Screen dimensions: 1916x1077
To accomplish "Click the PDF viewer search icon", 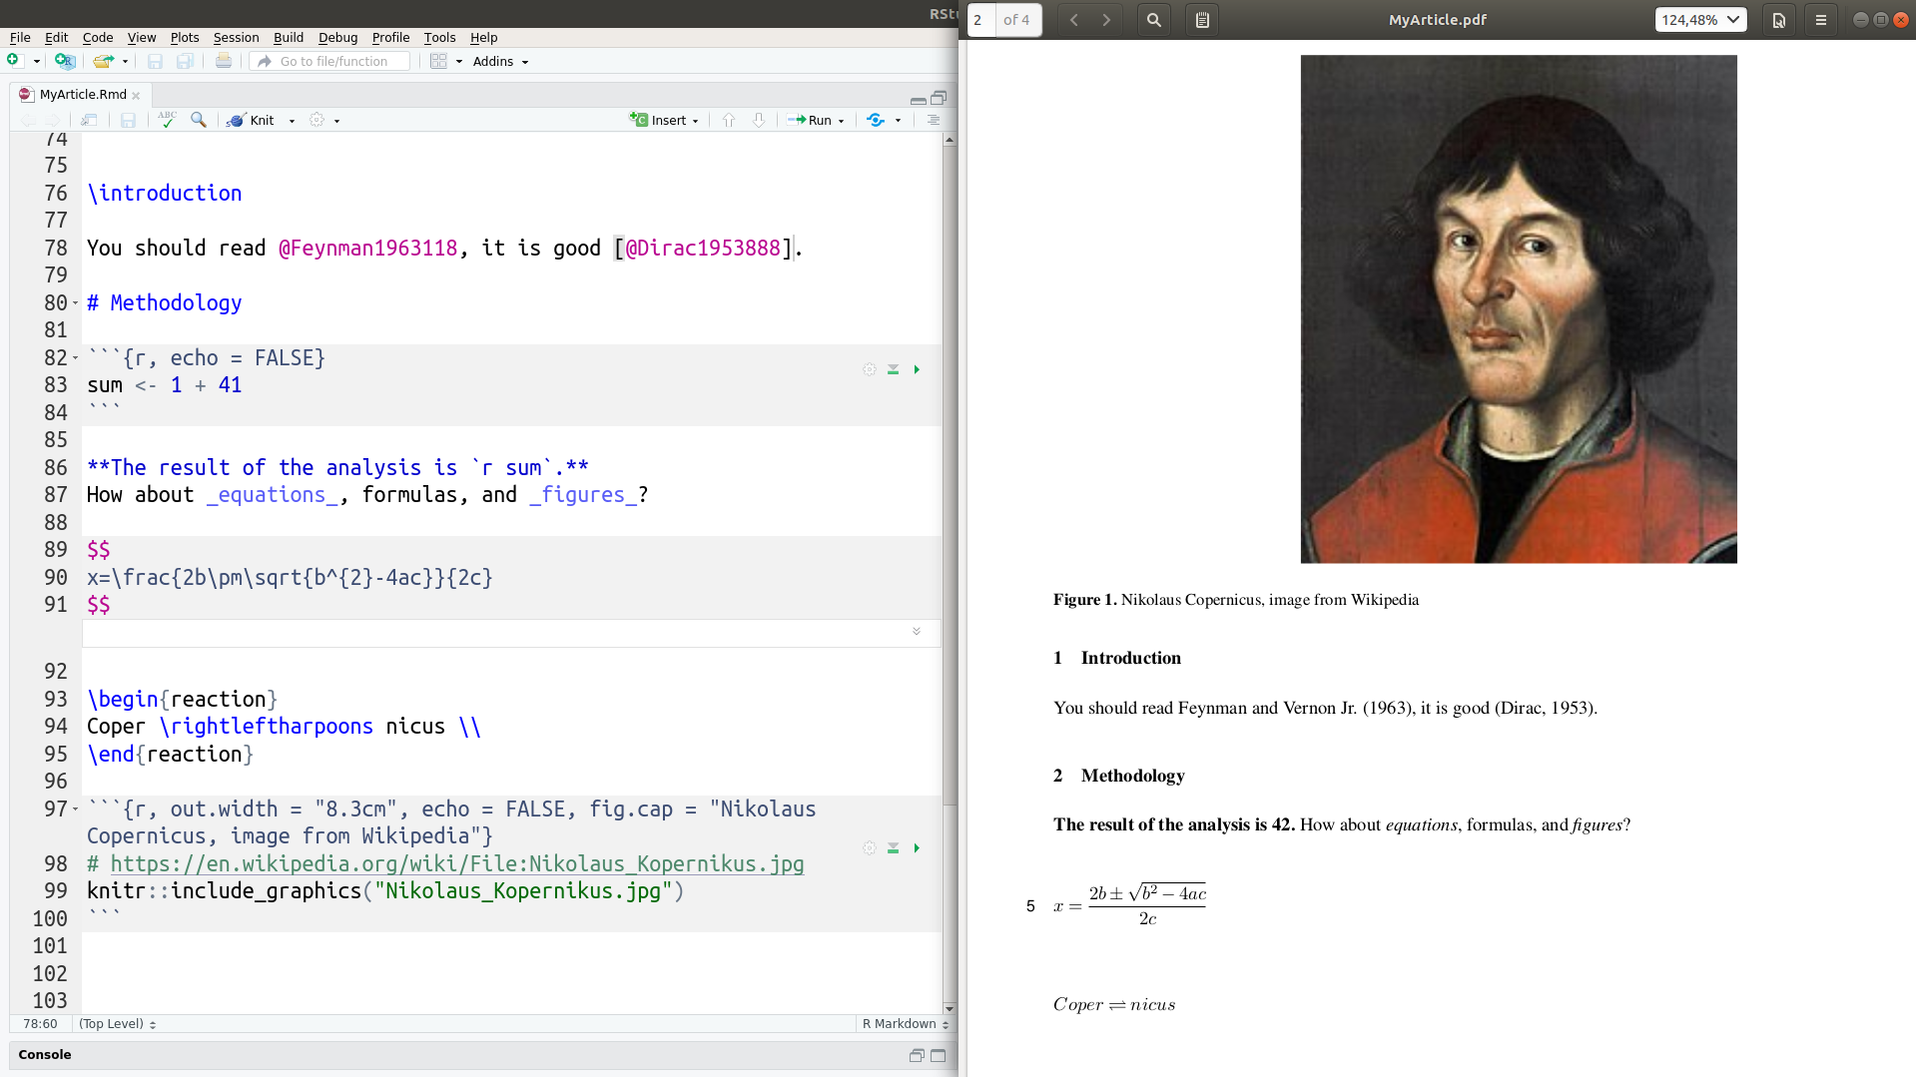I will pos(1154,20).
